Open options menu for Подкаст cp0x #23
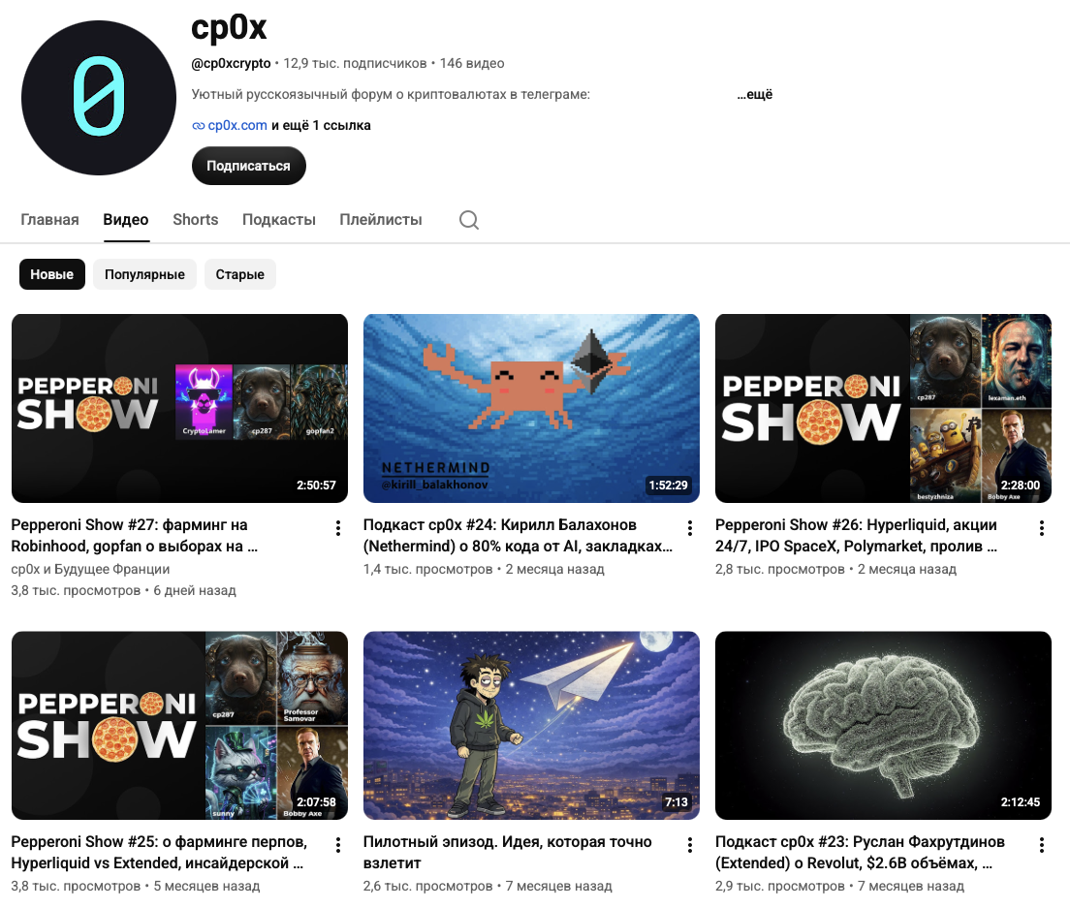This screenshot has height=909, width=1070. [1041, 846]
